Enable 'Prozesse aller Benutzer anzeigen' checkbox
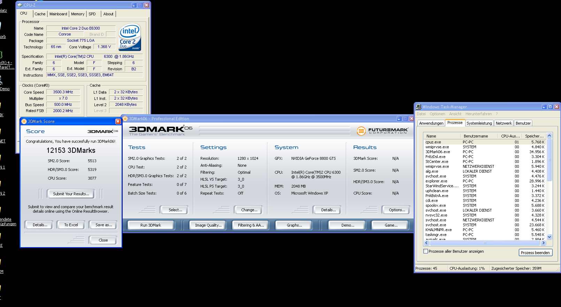 pos(425,251)
